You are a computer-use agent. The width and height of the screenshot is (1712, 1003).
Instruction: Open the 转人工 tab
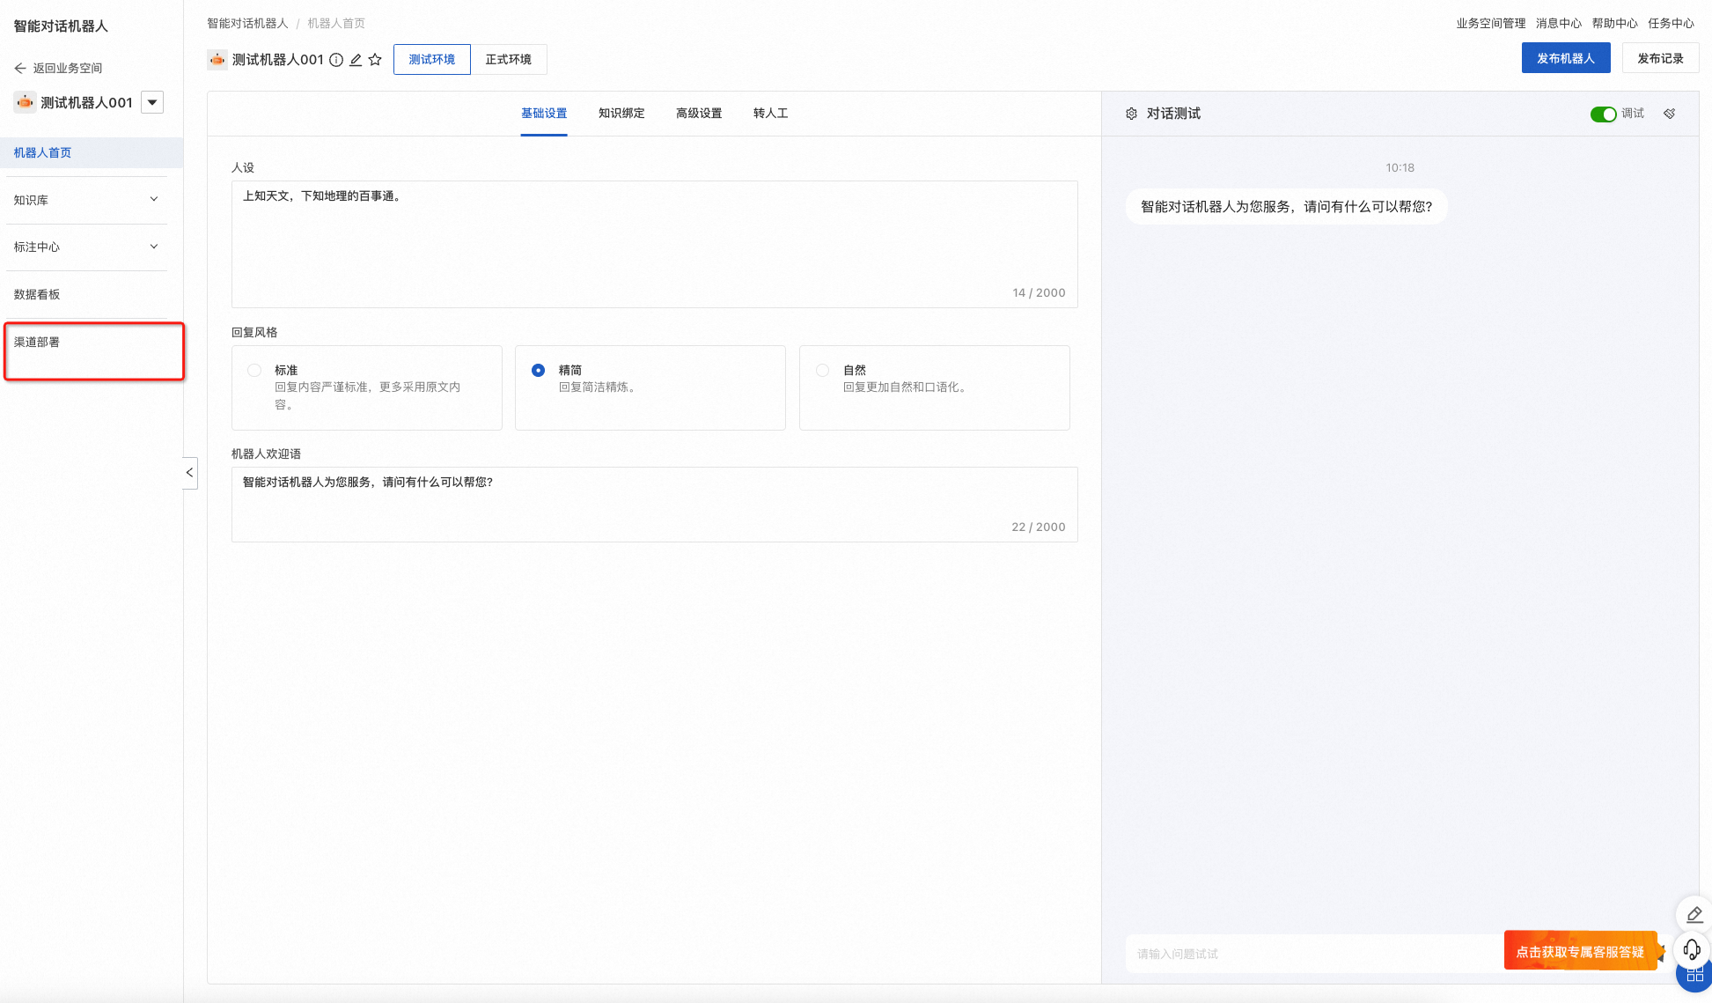tap(771, 114)
